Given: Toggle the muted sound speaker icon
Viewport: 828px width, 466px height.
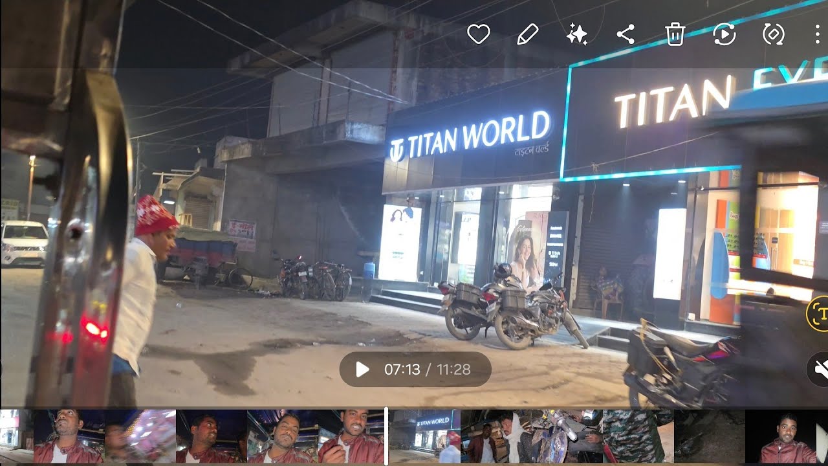Looking at the screenshot, I should pyautogui.click(x=819, y=370).
